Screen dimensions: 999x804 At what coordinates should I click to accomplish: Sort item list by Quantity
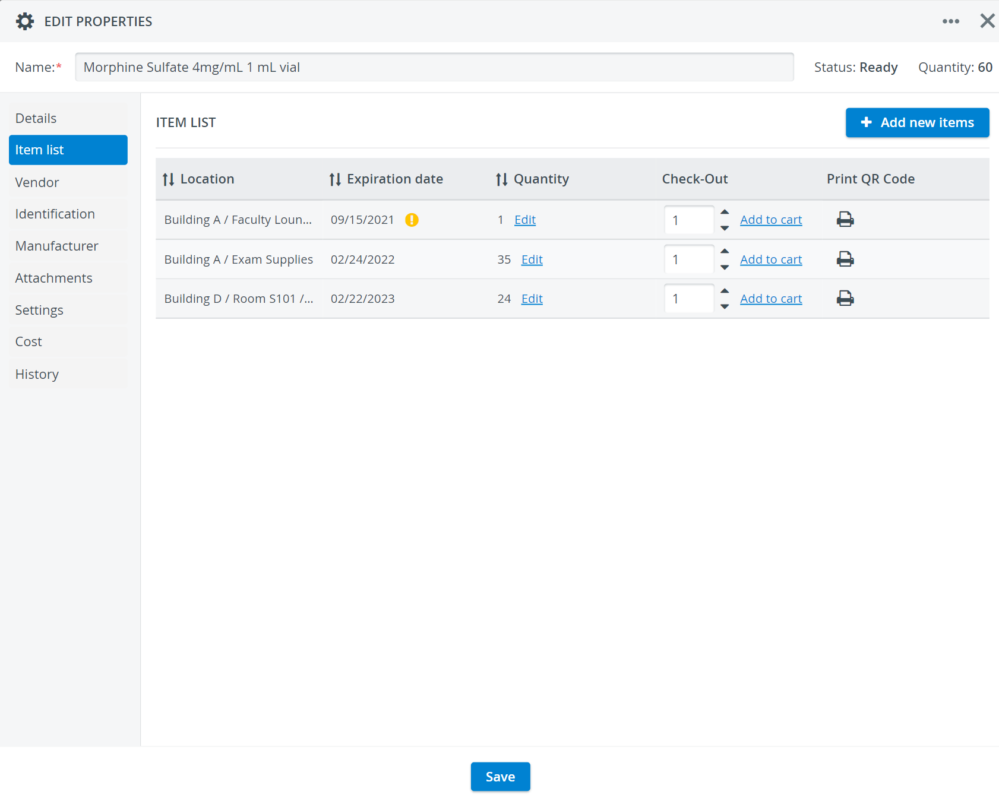click(x=502, y=179)
